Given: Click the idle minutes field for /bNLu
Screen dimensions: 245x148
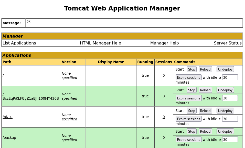Looking at the screenshot, I should coord(230,119).
